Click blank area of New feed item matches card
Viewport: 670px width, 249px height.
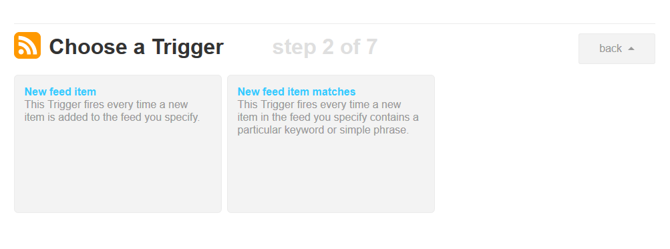coord(331,175)
